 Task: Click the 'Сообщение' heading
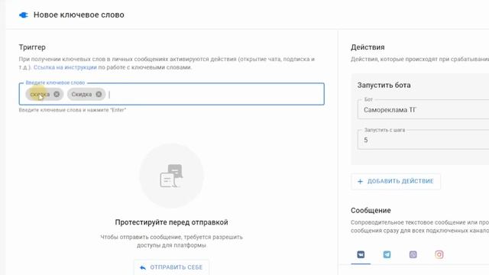pos(371,211)
